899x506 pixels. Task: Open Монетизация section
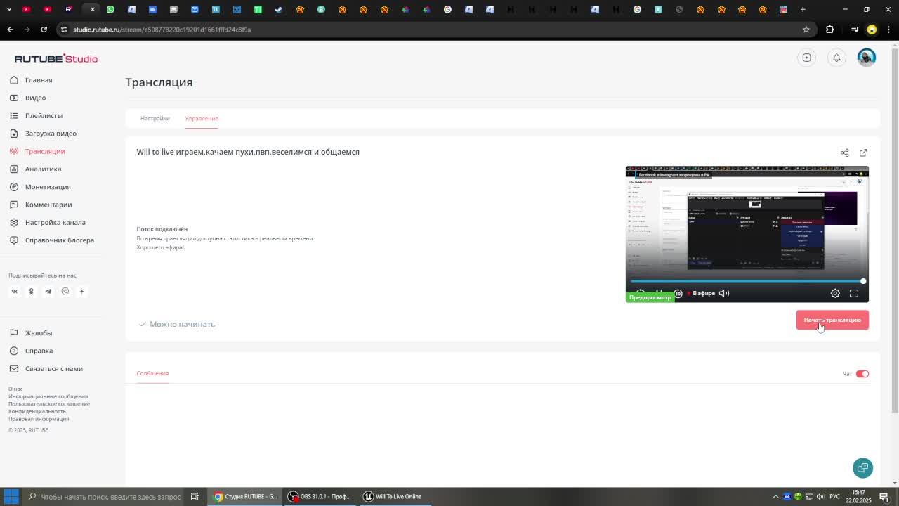[41, 187]
